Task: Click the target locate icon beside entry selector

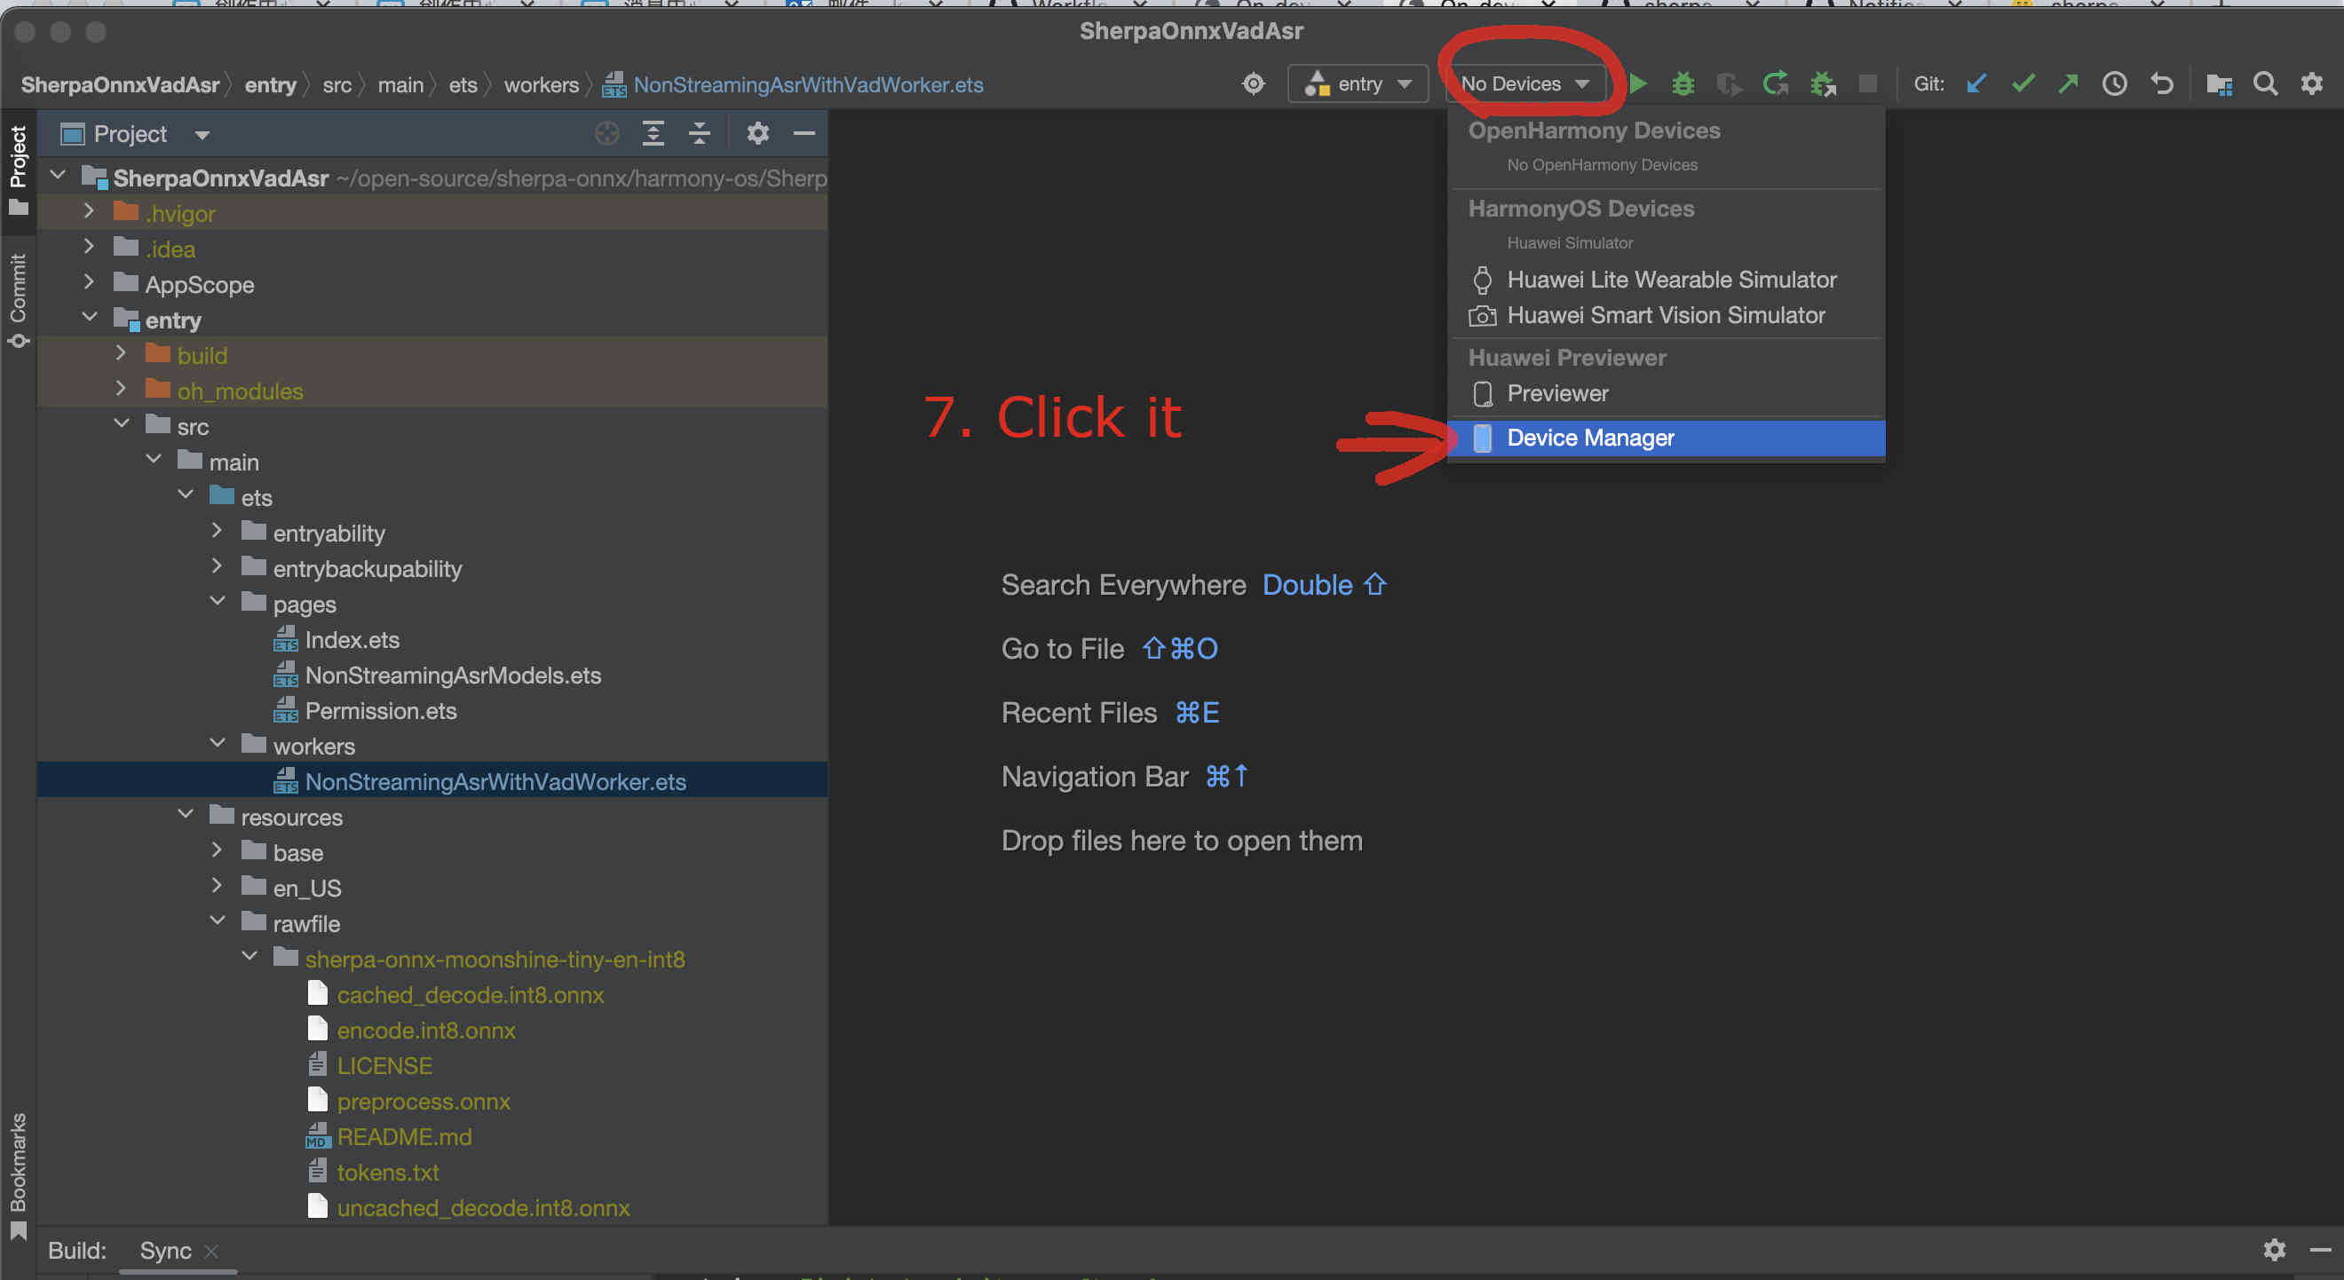Action: pos(1254,83)
